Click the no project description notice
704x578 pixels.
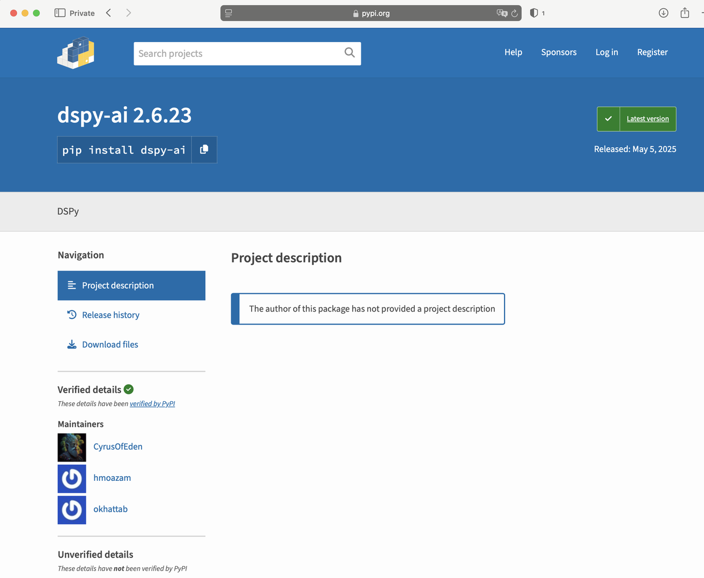pyautogui.click(x=368, y=309)
